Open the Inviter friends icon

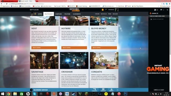point(111,90)
